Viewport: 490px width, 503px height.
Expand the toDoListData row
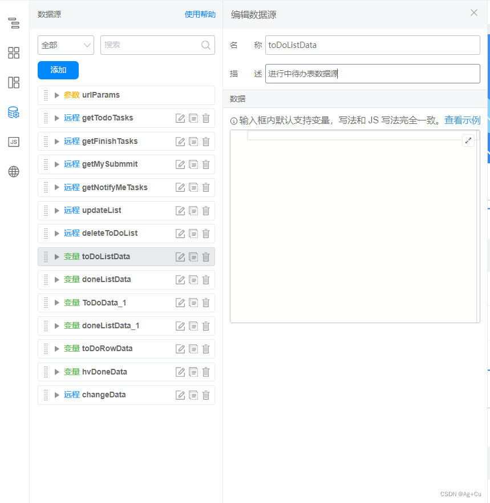pos(56,256)
